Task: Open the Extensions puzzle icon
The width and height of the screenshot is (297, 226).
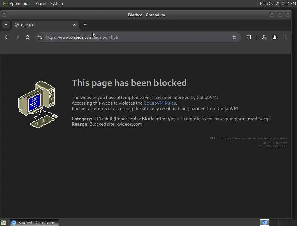Action: [249, 37]
